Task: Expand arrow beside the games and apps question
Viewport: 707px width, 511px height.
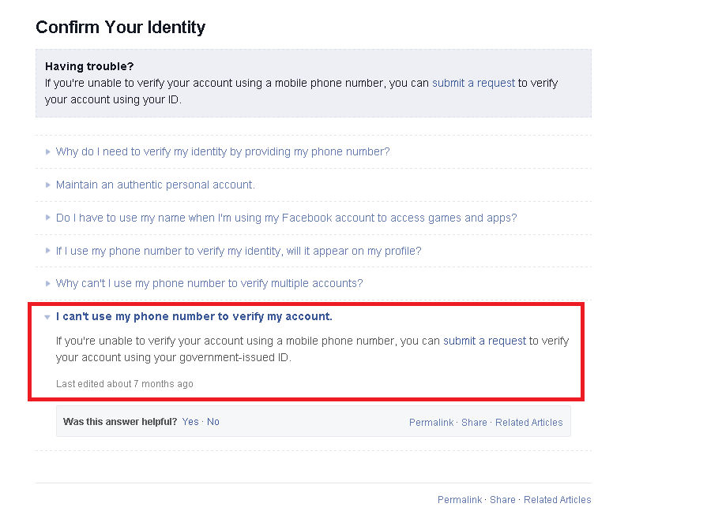Action: pyautogui.click(x=48, y=218)
